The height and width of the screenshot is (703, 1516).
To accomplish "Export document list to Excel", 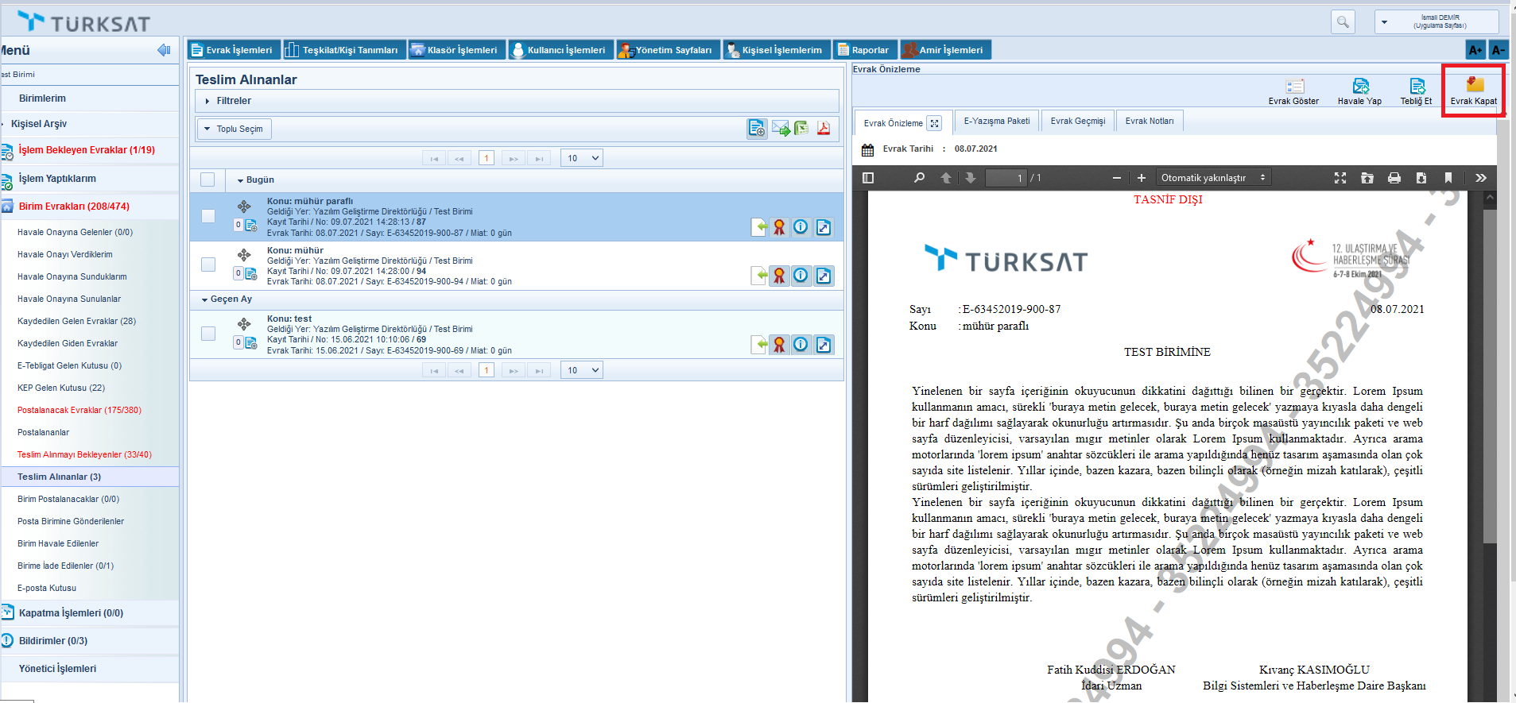I will (801, 129).
